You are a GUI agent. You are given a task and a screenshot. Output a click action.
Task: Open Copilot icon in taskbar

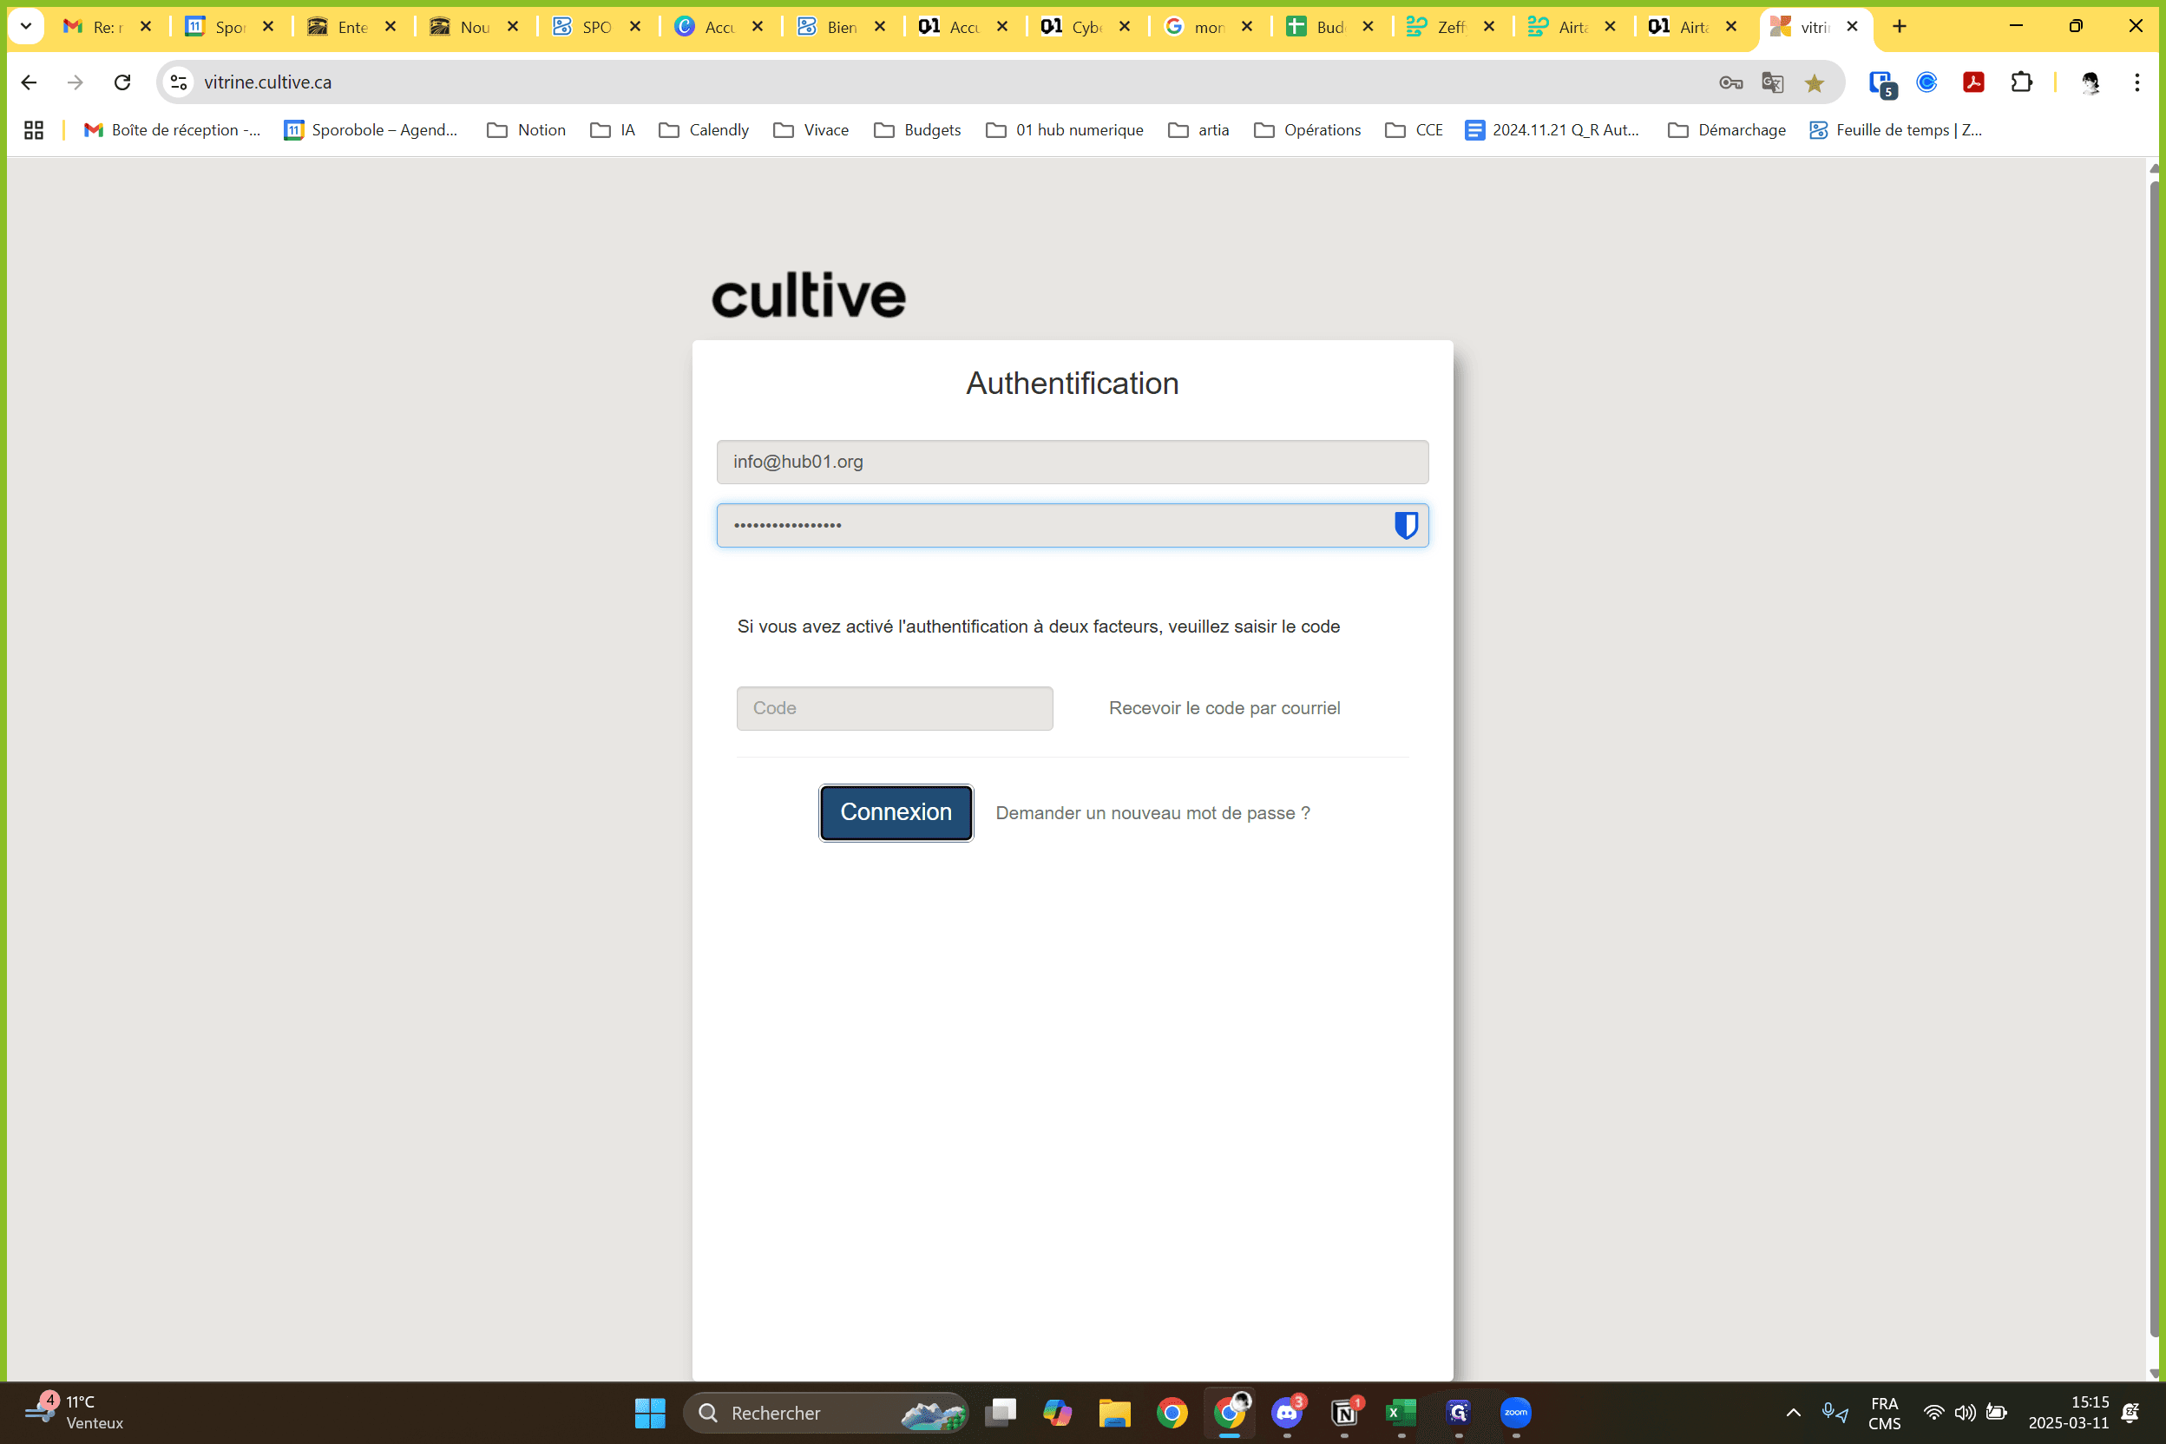pos(1057,1413)
